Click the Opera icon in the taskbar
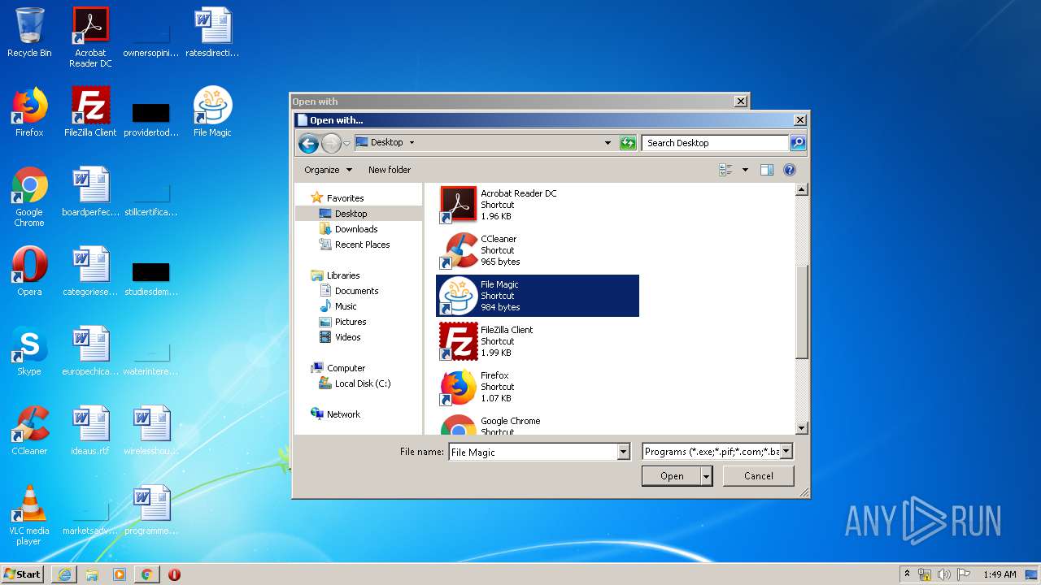 (x=174, y=574)
